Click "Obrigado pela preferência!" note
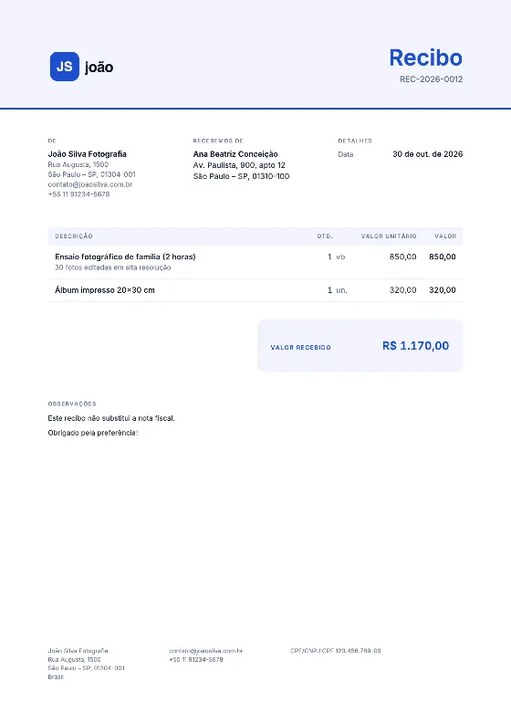511x723 pixels. [92, 433]
